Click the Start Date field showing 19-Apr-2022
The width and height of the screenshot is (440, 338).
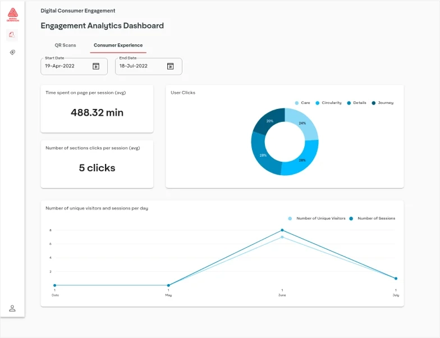(x=66, y=66)
